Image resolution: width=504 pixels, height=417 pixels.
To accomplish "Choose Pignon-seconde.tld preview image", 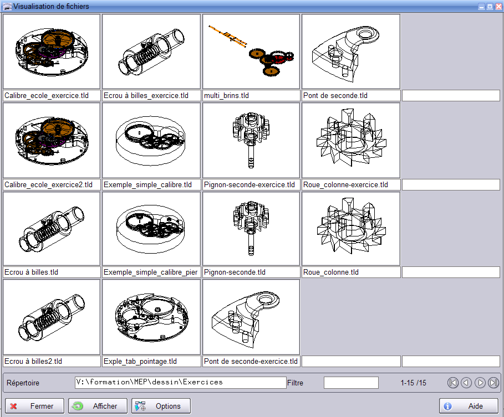I will (x=251, y=229).
